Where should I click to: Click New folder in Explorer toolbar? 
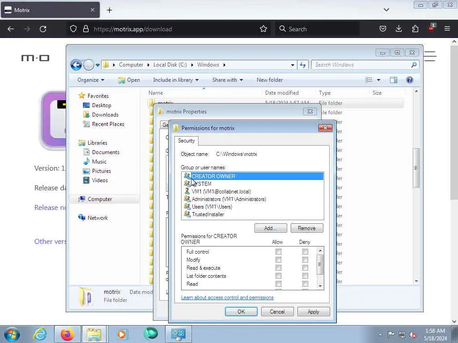click(x=270, y=80)
